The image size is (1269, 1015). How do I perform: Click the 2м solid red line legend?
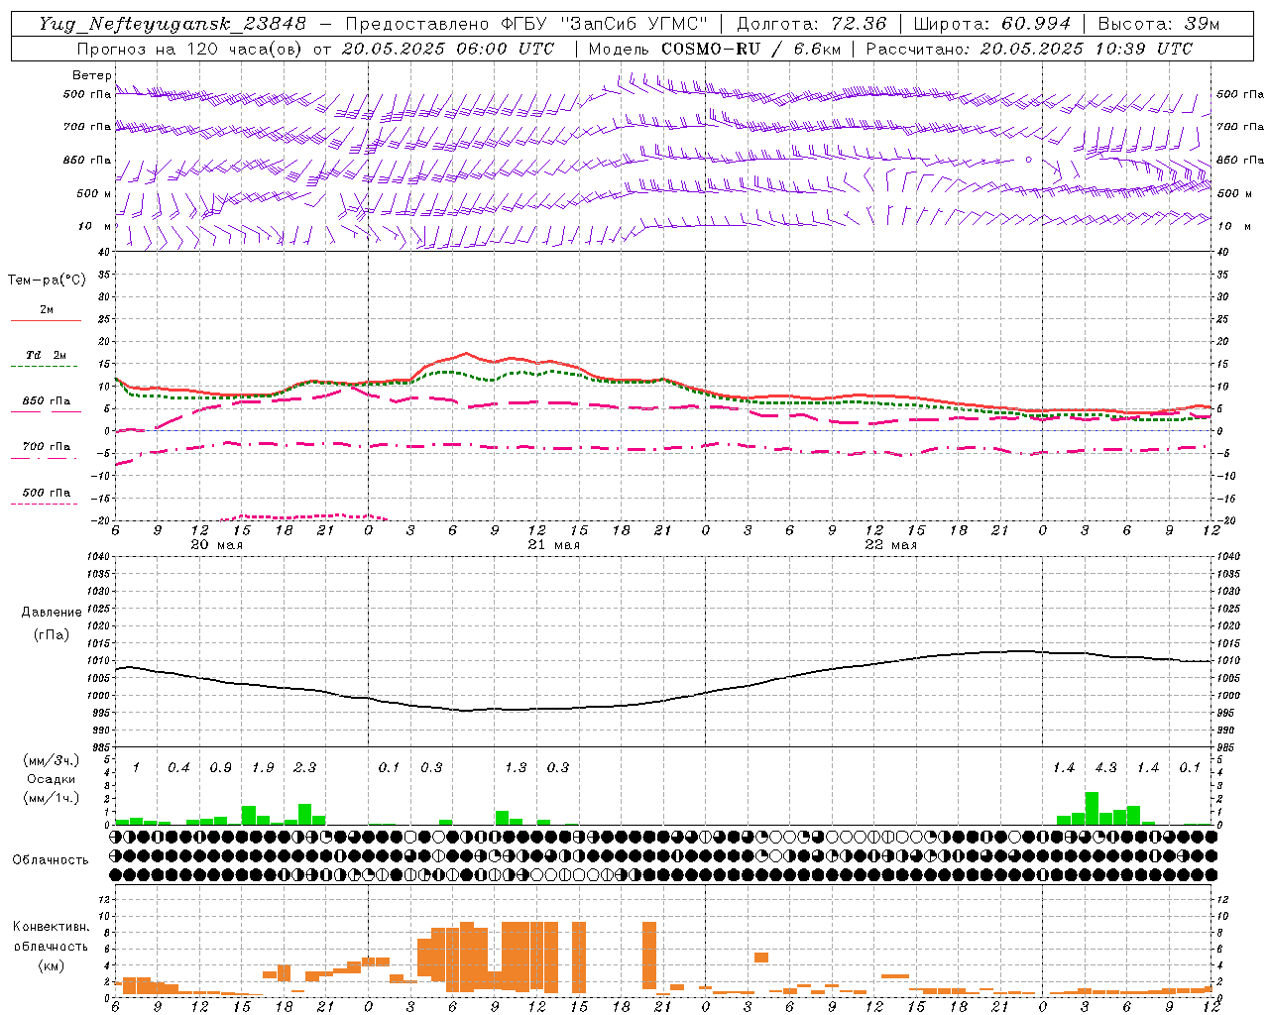pyautogui.click(x=47, y=313)
